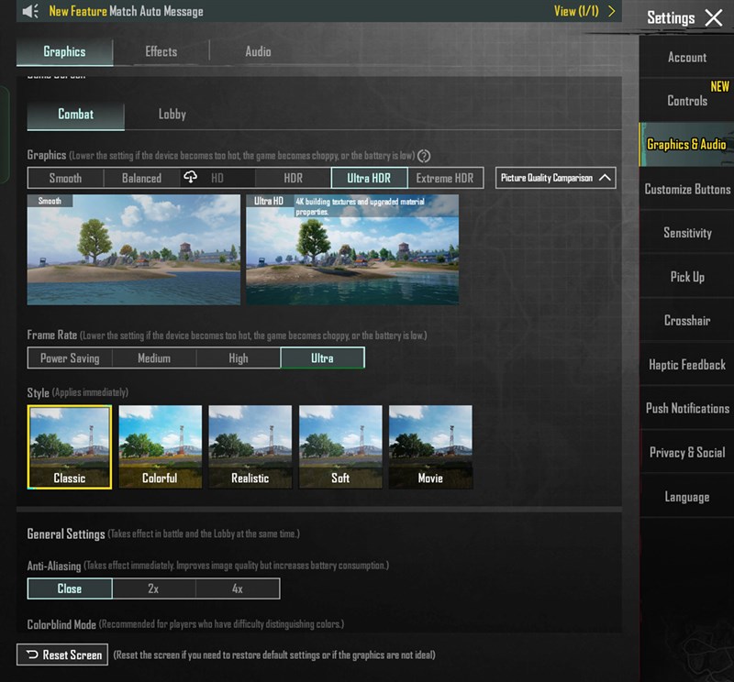Click the Graphics help question mark icon
This screenshot has width=734, height=682.
pyautogui.click(x=424, y=156)
